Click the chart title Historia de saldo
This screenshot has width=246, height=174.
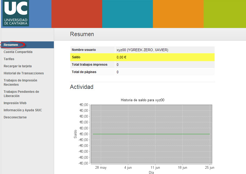coord(143,100)
